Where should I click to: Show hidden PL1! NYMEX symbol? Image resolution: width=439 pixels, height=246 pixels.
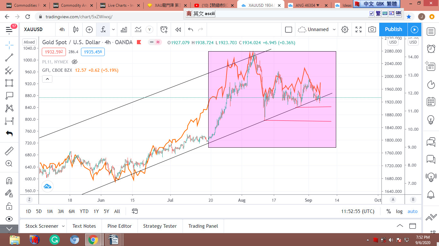[75, 62]
